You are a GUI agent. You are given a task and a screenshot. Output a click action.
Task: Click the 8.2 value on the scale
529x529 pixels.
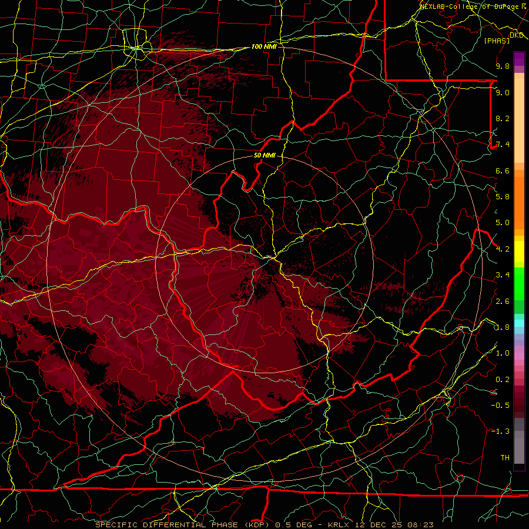(x=503, y=118)
